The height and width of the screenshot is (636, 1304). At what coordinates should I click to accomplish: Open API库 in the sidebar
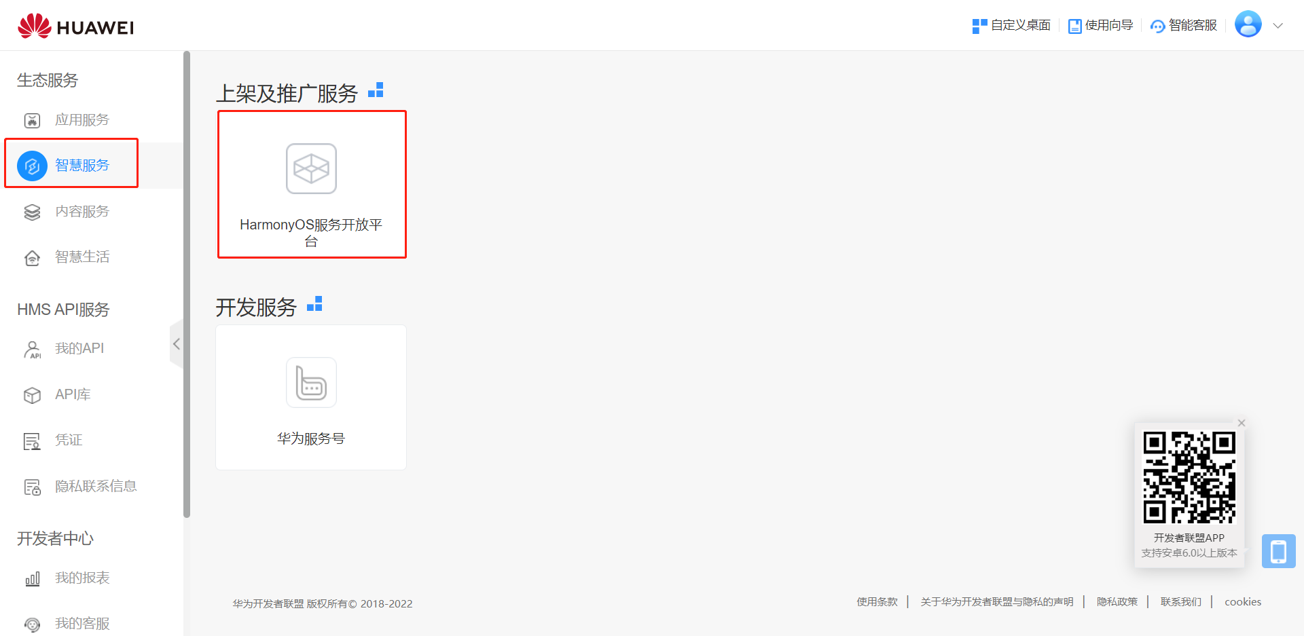[73, 395]
